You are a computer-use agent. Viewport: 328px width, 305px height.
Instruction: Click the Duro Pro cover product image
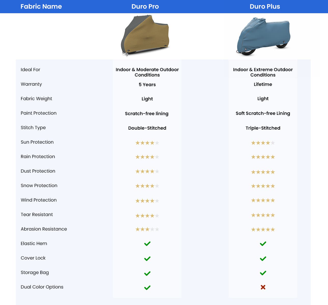(x=145, y=36)
